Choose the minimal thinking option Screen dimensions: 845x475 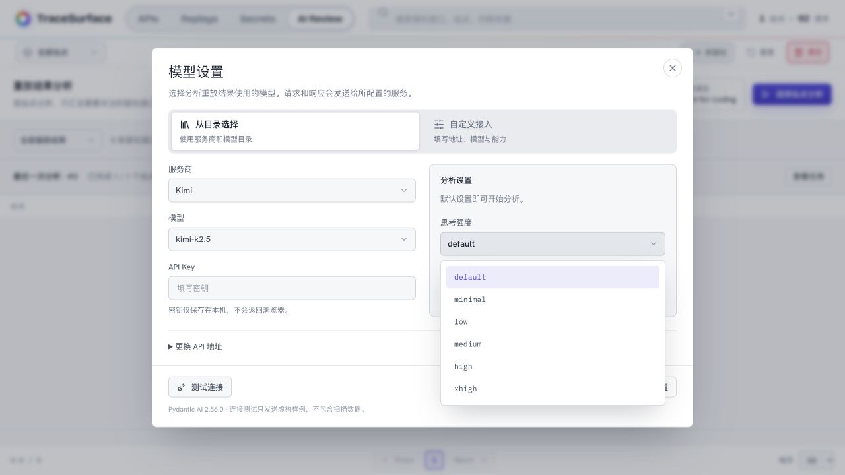pos(553,300)
